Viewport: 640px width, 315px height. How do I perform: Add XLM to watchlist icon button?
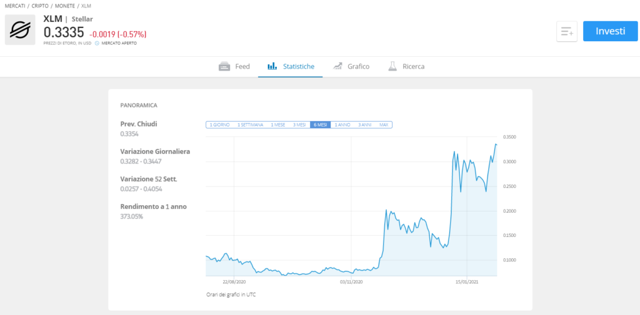[567, 31]
